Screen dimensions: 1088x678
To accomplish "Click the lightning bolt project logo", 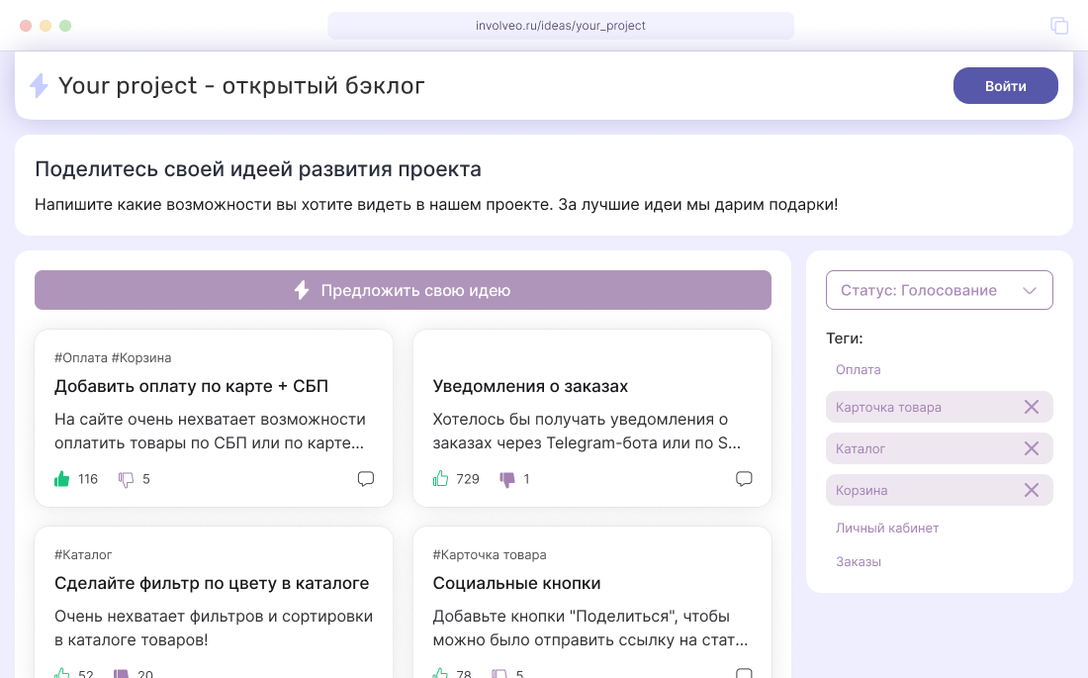I will coord(39,86).
